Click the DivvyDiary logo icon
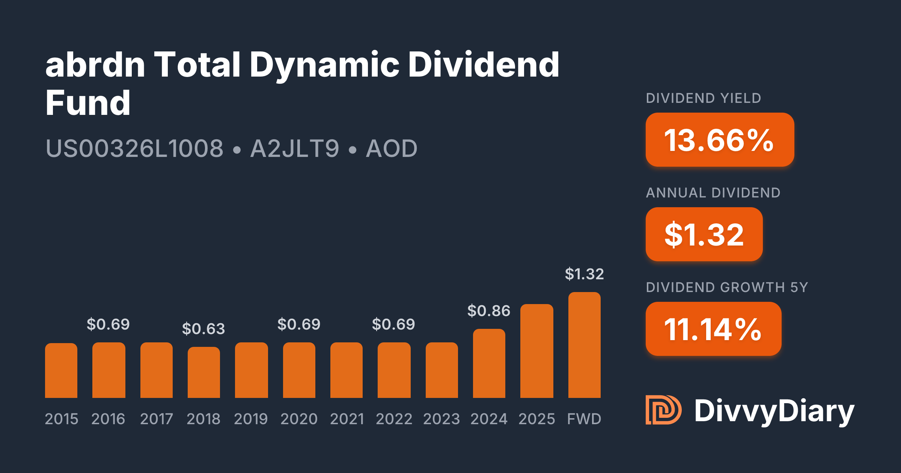901x473 pixels. point(663,410)
